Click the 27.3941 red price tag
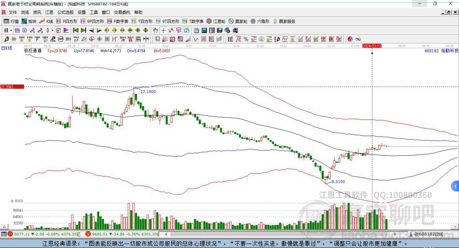This screenshot has height=248, width=459. click(x=12, y=86)
